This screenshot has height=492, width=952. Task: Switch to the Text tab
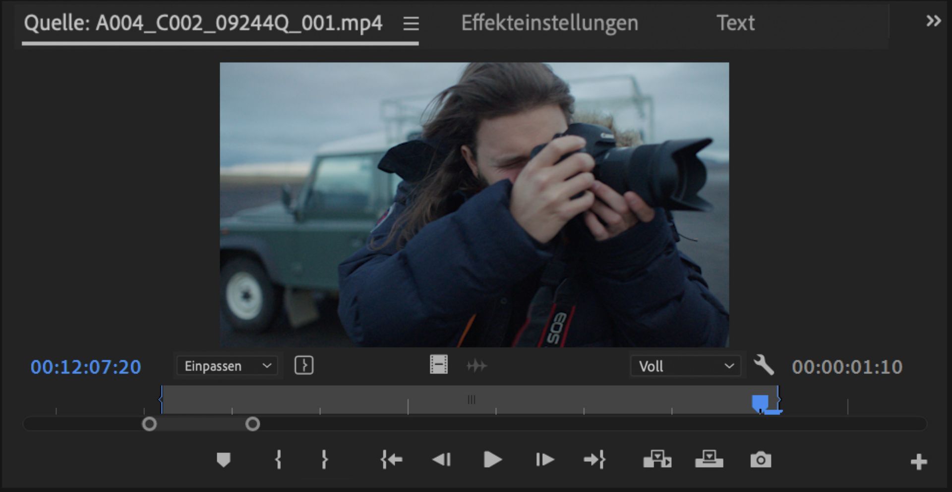click(735, 23)
